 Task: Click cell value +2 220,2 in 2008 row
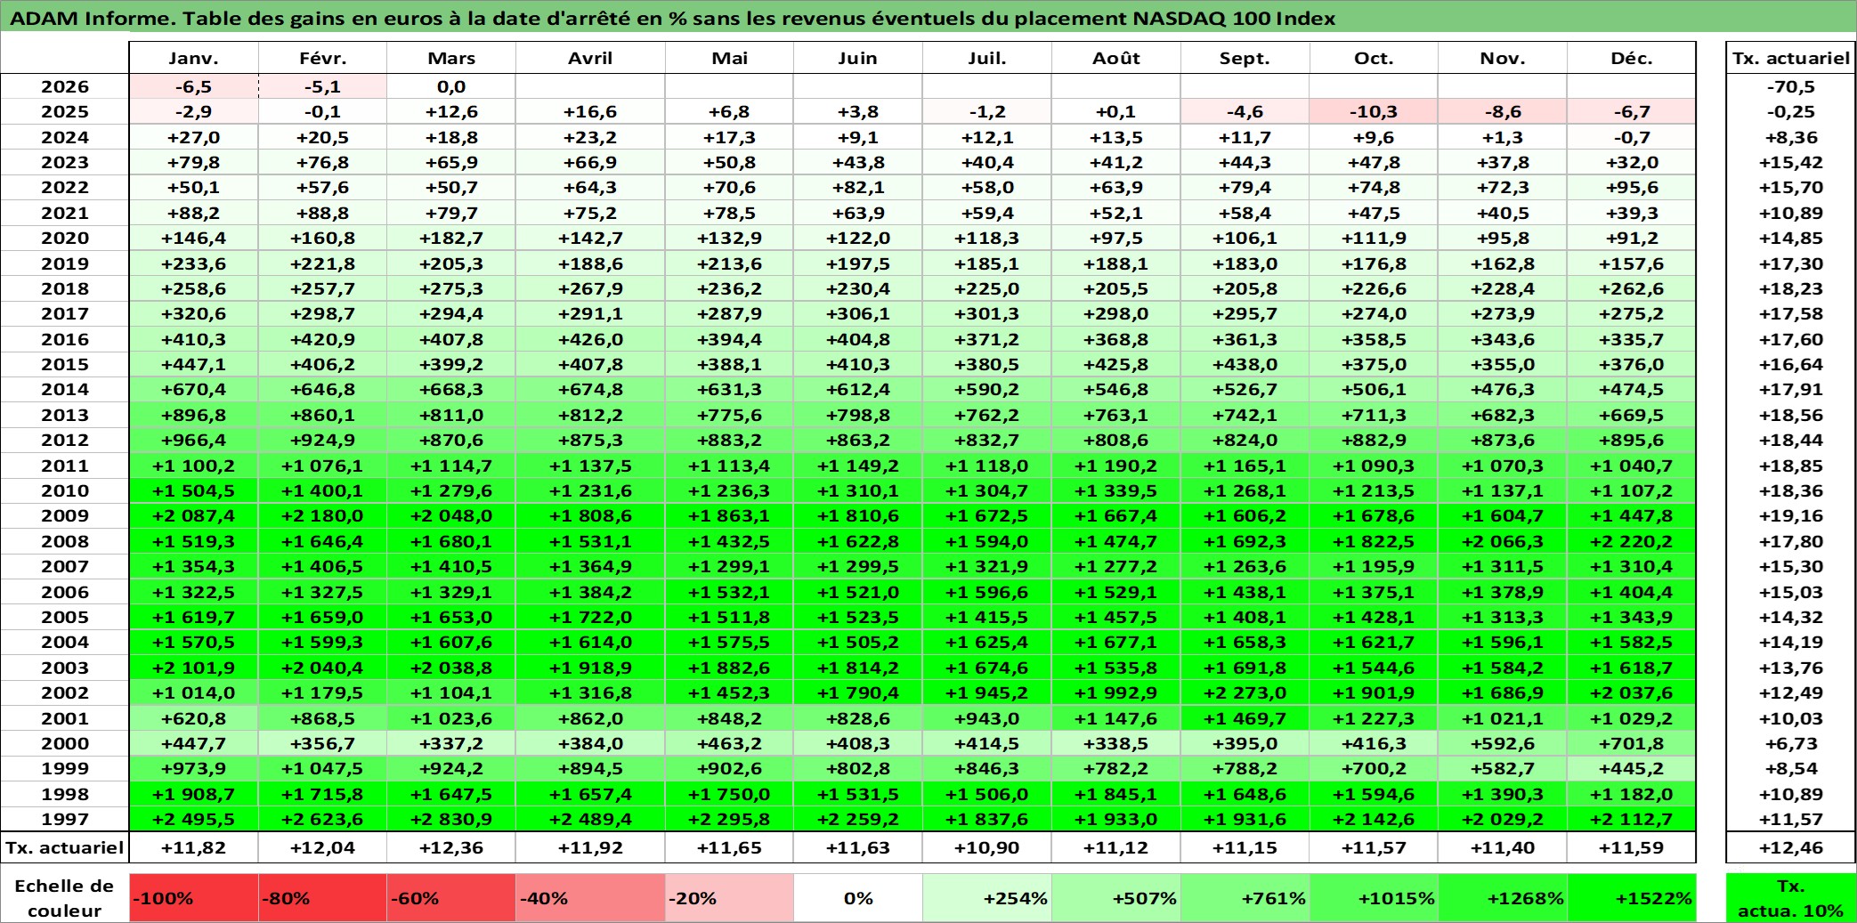(1631, 541)
